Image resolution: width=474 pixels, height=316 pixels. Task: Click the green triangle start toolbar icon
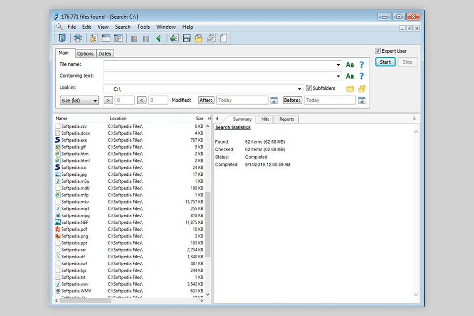158,39
